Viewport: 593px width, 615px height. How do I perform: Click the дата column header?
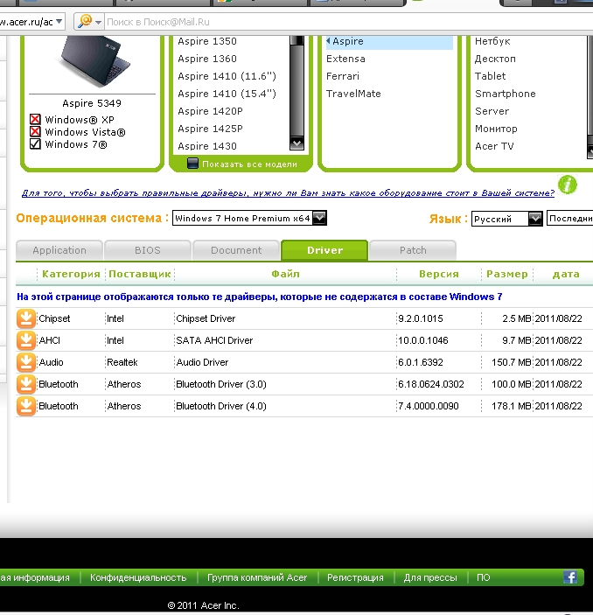566,274
